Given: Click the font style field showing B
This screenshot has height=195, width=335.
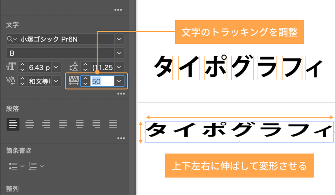Looking at the screenshot, I should (61, 53).
